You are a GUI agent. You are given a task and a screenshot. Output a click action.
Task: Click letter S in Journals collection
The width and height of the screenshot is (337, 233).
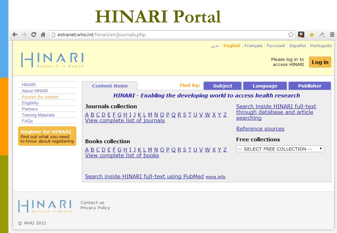coord(184,115)
